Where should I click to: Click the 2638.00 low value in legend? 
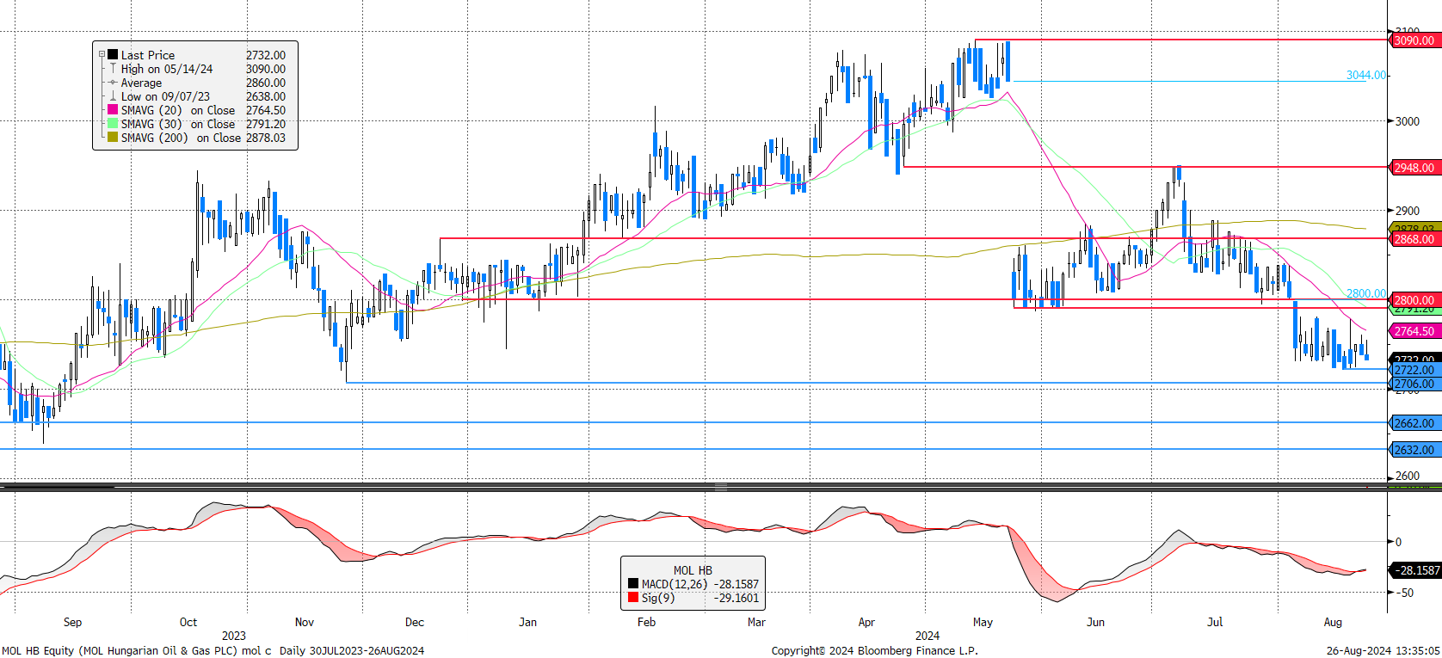pyautogui.click(x=266, y=96)
